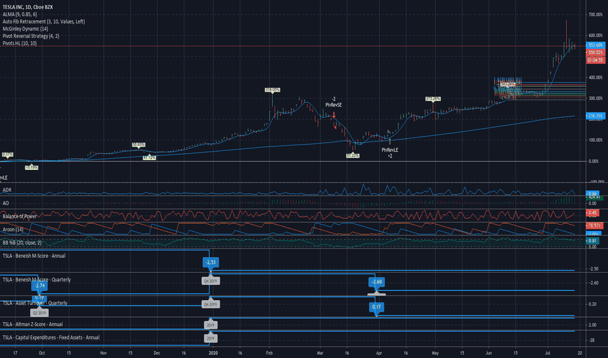Click the Balance of Power 0.45 value label
Image resolution: width=608 pixels, height=358 pixels.
[x=592, y=213]
